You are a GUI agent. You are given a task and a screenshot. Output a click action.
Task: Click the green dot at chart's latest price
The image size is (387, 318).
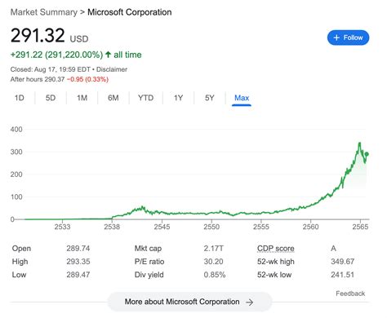(x=367, y=154)
